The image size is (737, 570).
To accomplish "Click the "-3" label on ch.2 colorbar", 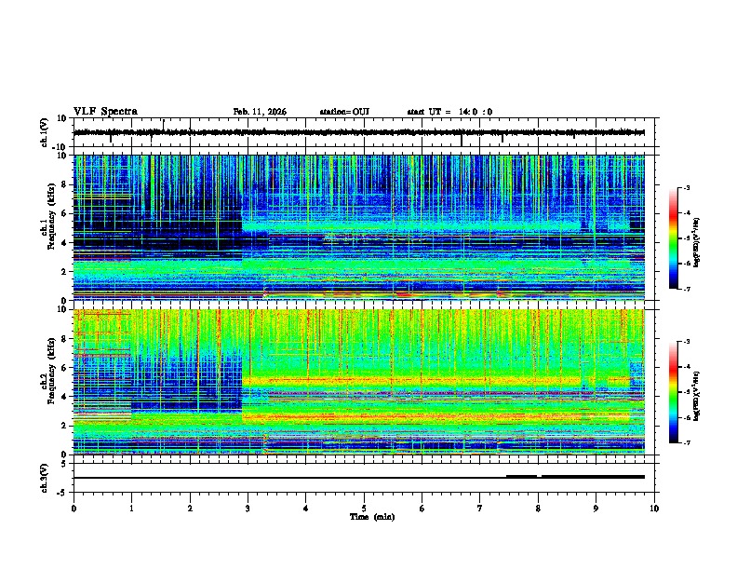I will pos(686,342).
